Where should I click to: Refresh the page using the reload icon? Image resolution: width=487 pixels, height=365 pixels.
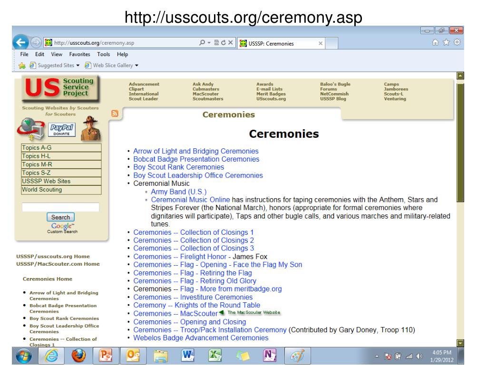[x=224, y=42]
